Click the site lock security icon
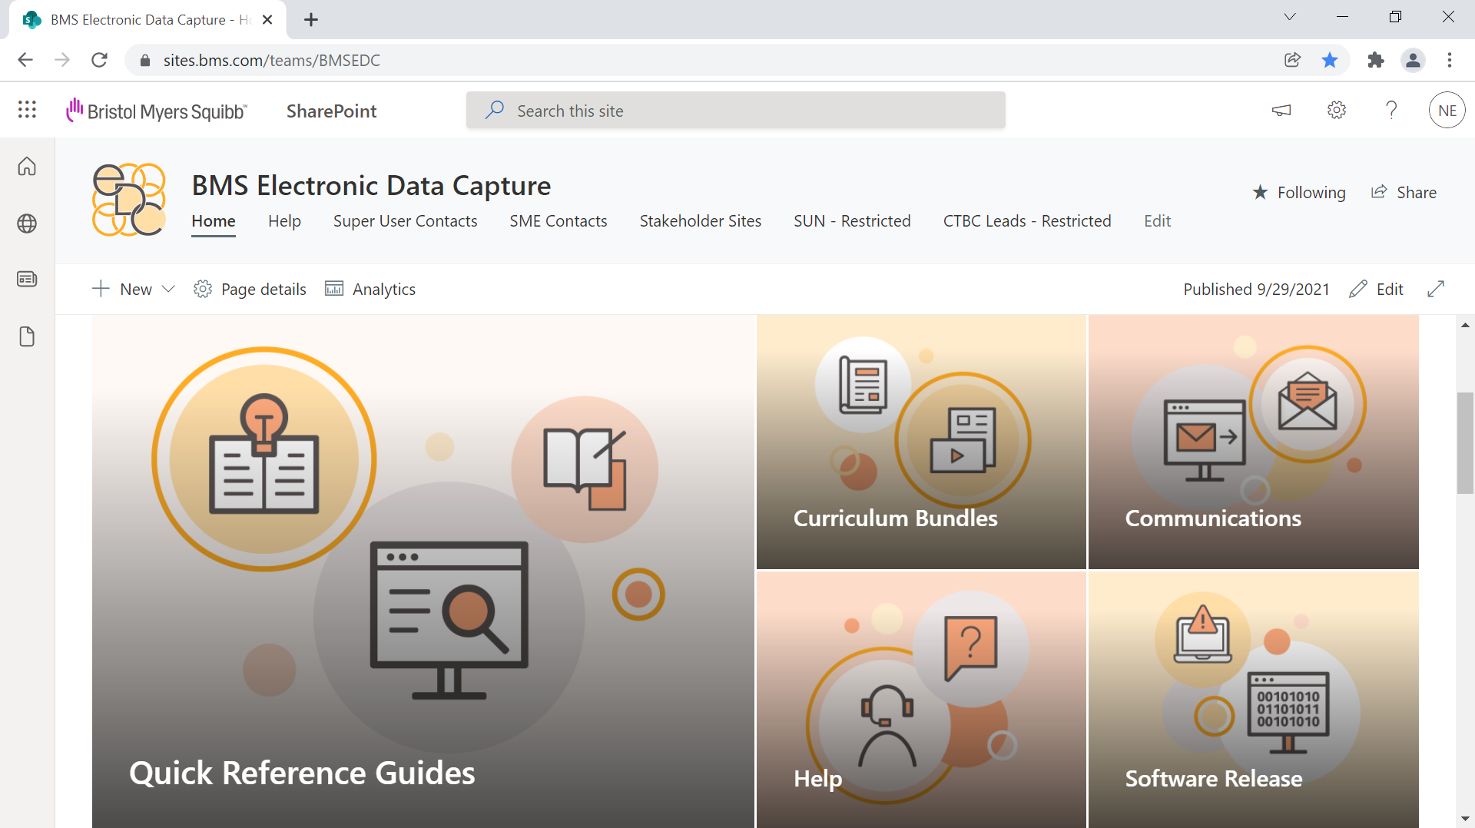Viewport: 1475px width, 828px height. 144,60
